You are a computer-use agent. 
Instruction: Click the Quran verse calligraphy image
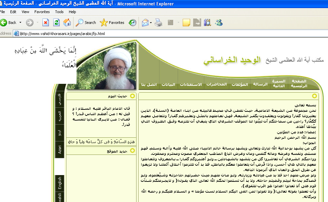[x=45, y=58]
